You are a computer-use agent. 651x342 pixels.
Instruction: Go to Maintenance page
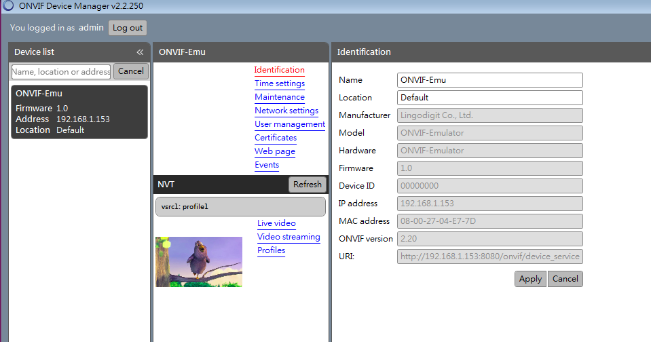click(280, 97)
